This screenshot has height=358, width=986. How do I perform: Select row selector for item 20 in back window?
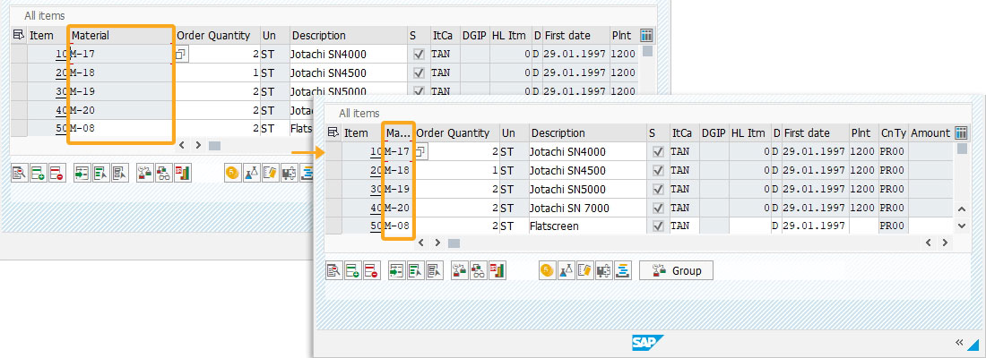19,72
